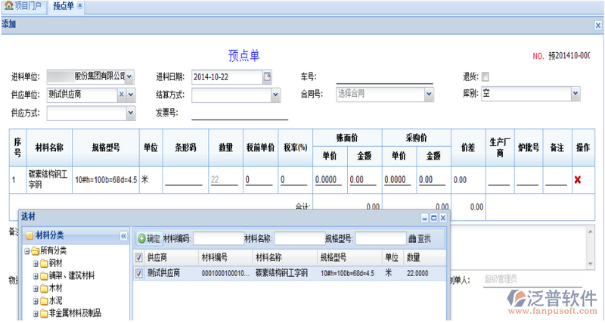Uncheck the 测试供应商 row checkbox
This screenshot has width=605, height=323.
pyautogui.click(x=138, y=273)
